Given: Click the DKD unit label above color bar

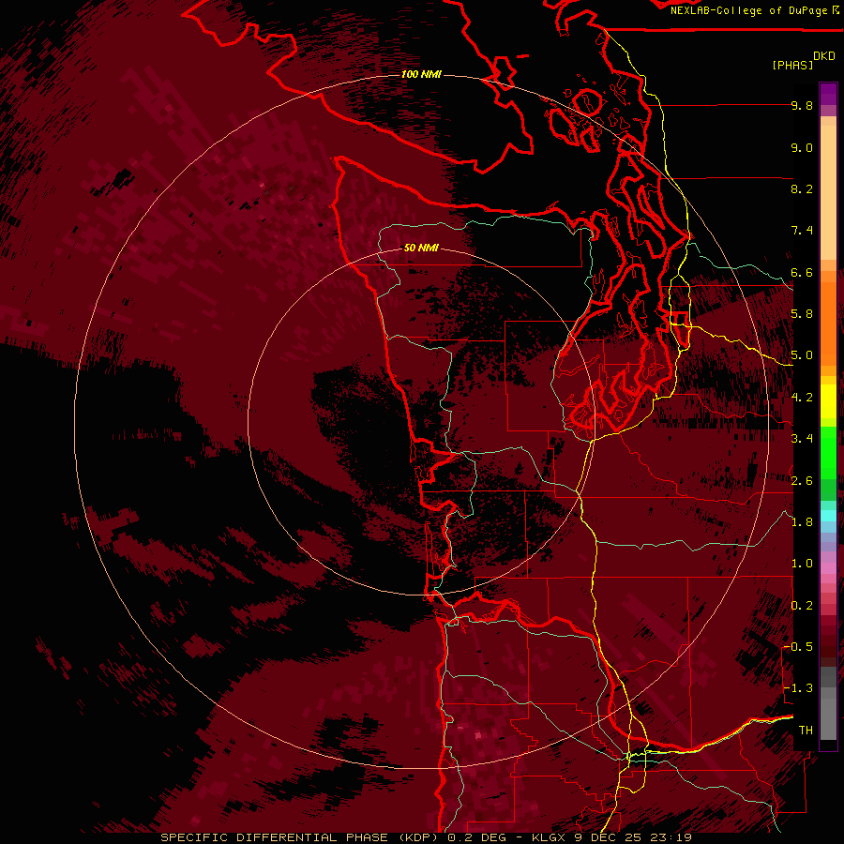Looking at the screenshot, I should [824, 56].
